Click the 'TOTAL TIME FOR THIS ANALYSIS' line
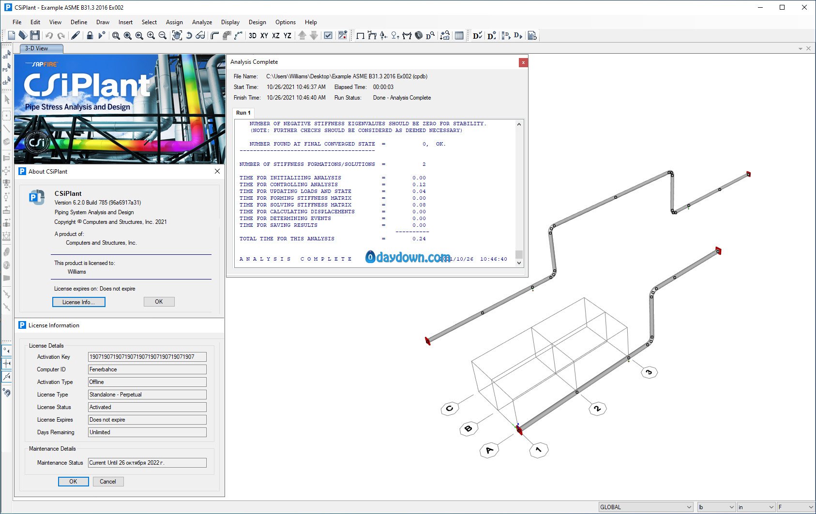 [x=332, y=239]
